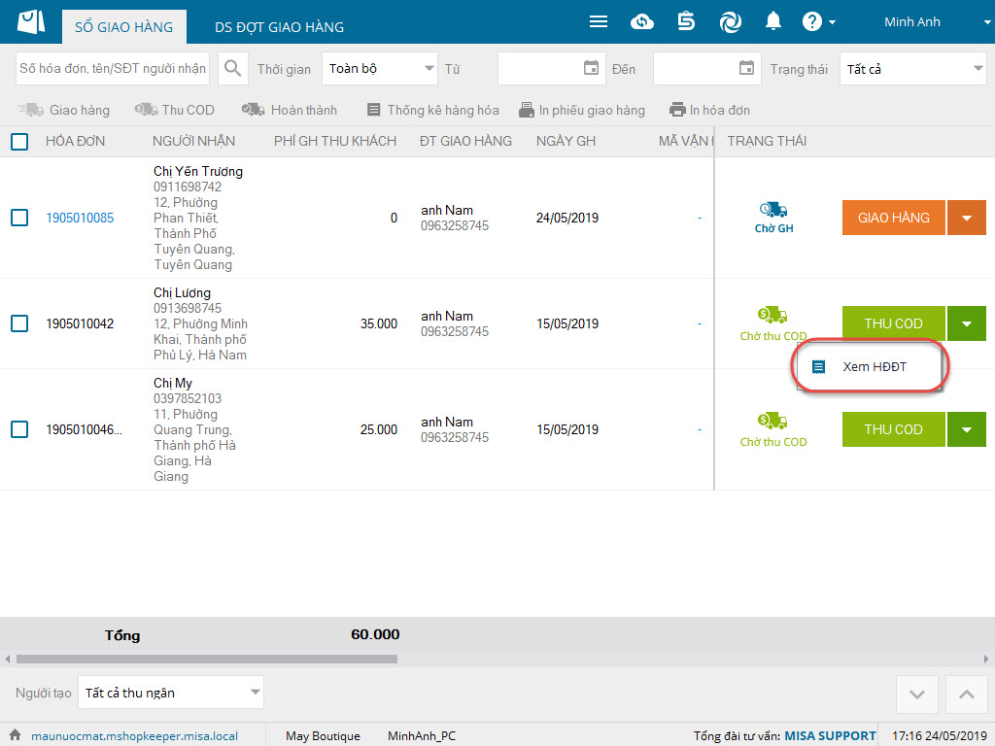This screenshot has width=995, height=746.
Task: Tick the checkbox for invoice 1905010085
Action: (x=19, y=218)
